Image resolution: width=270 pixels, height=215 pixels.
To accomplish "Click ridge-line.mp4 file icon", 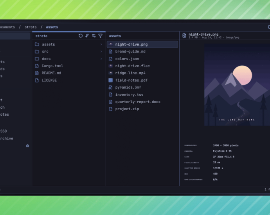I will pyautogui.click(x=111, y=73).
